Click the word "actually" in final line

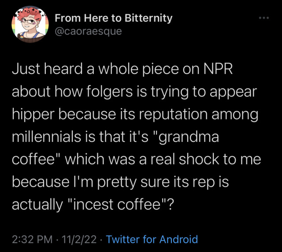(x=37, y=204)
